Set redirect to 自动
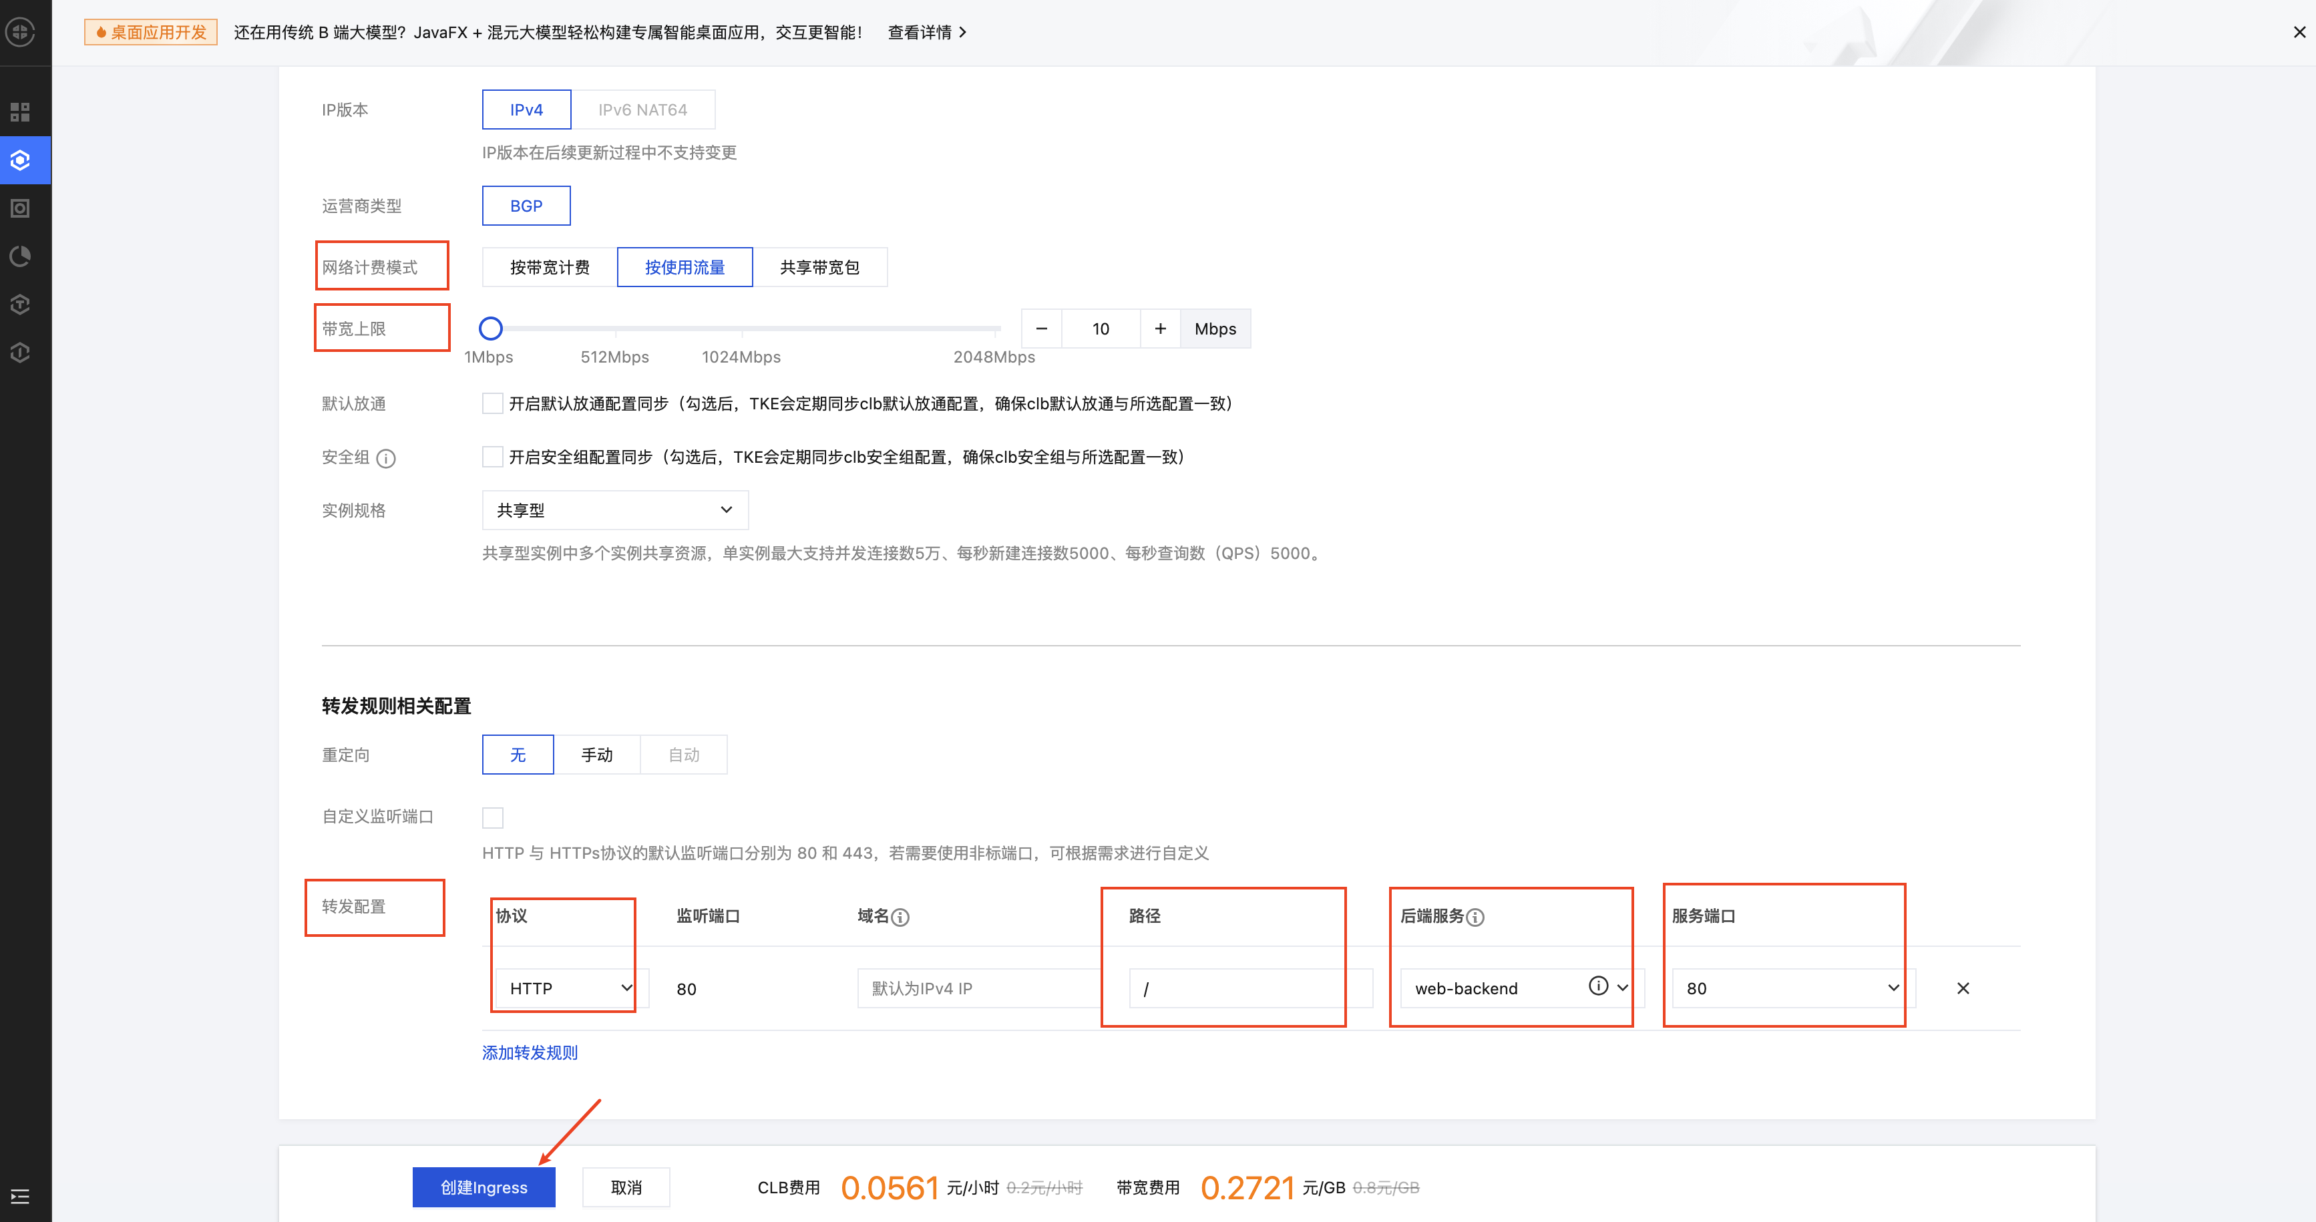2316x1222 pixels. [x=683, y=755]
